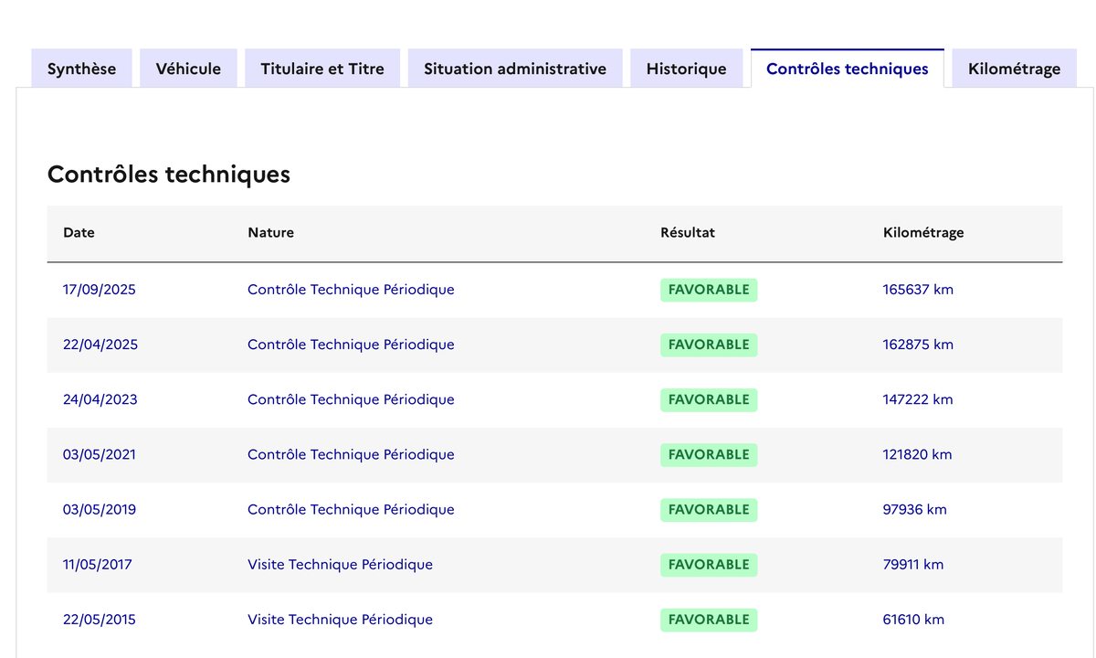This screenshot has height=658, width=1096.
Task: Click the Nature column header
Action: [x=270, y=232]
